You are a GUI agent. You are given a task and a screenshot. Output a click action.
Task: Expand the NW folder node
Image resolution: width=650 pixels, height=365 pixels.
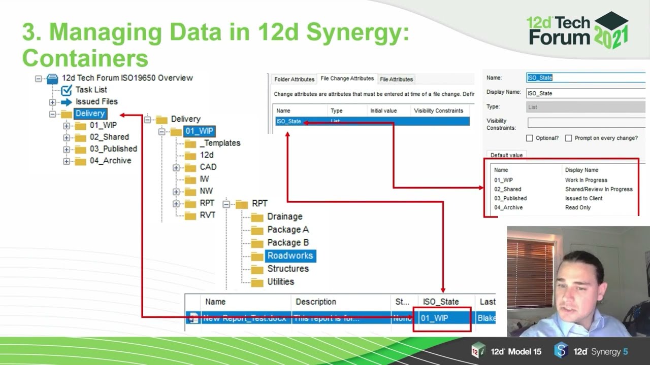pyautogui.click(x=176, y=192)
